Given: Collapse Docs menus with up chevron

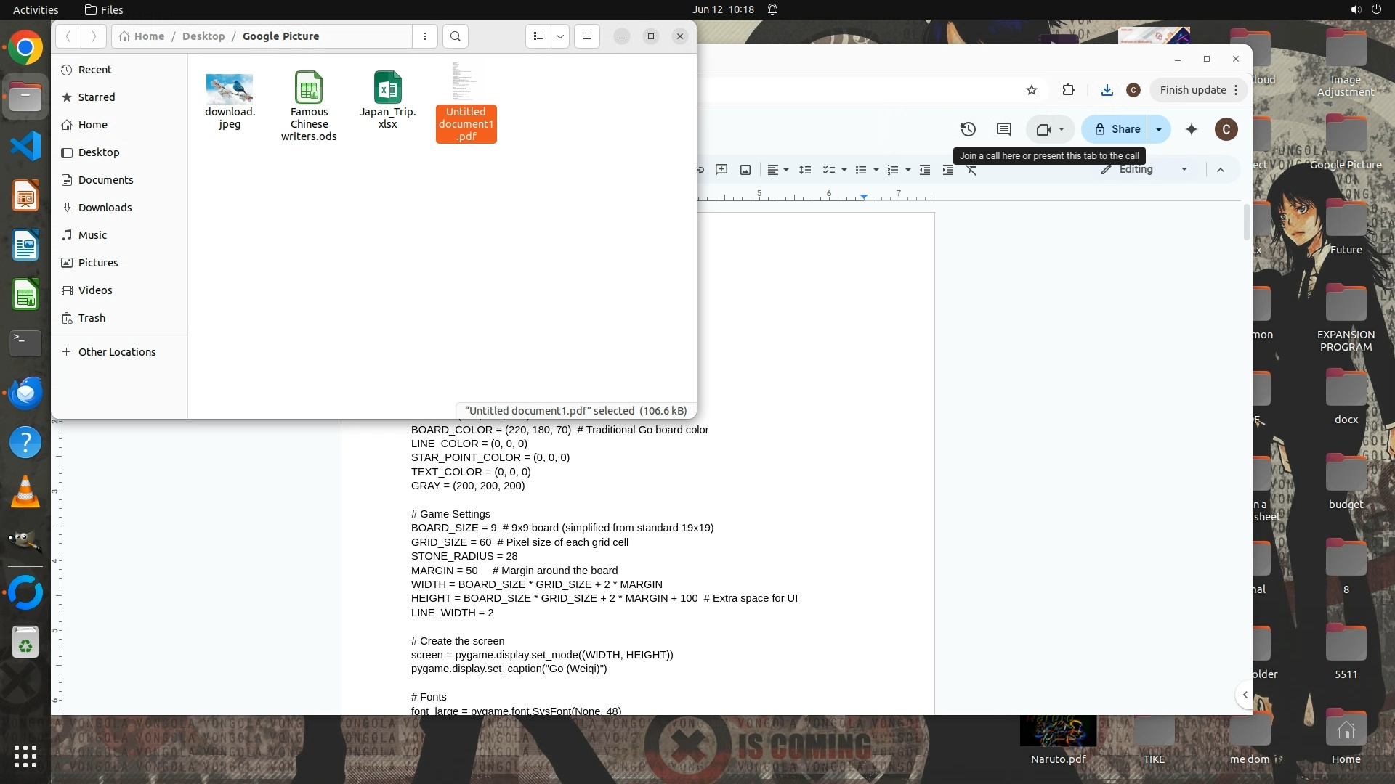Looking at the screenshot, I should pos(1221,170).
